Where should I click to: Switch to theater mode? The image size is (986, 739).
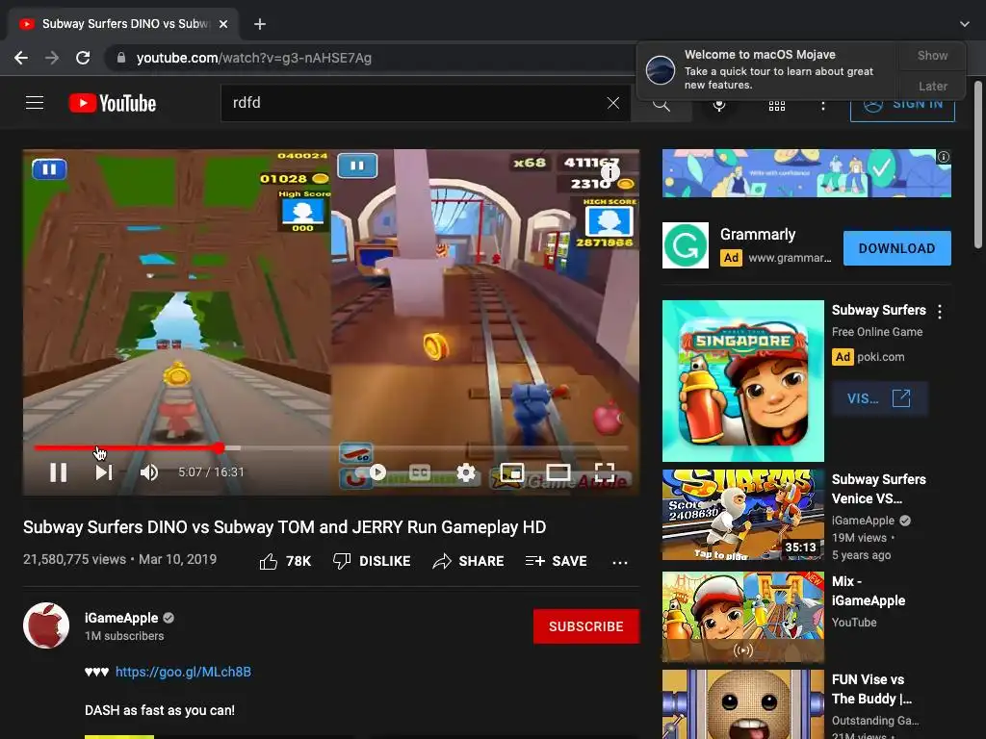pyautogui.click(x=558, y=471)
